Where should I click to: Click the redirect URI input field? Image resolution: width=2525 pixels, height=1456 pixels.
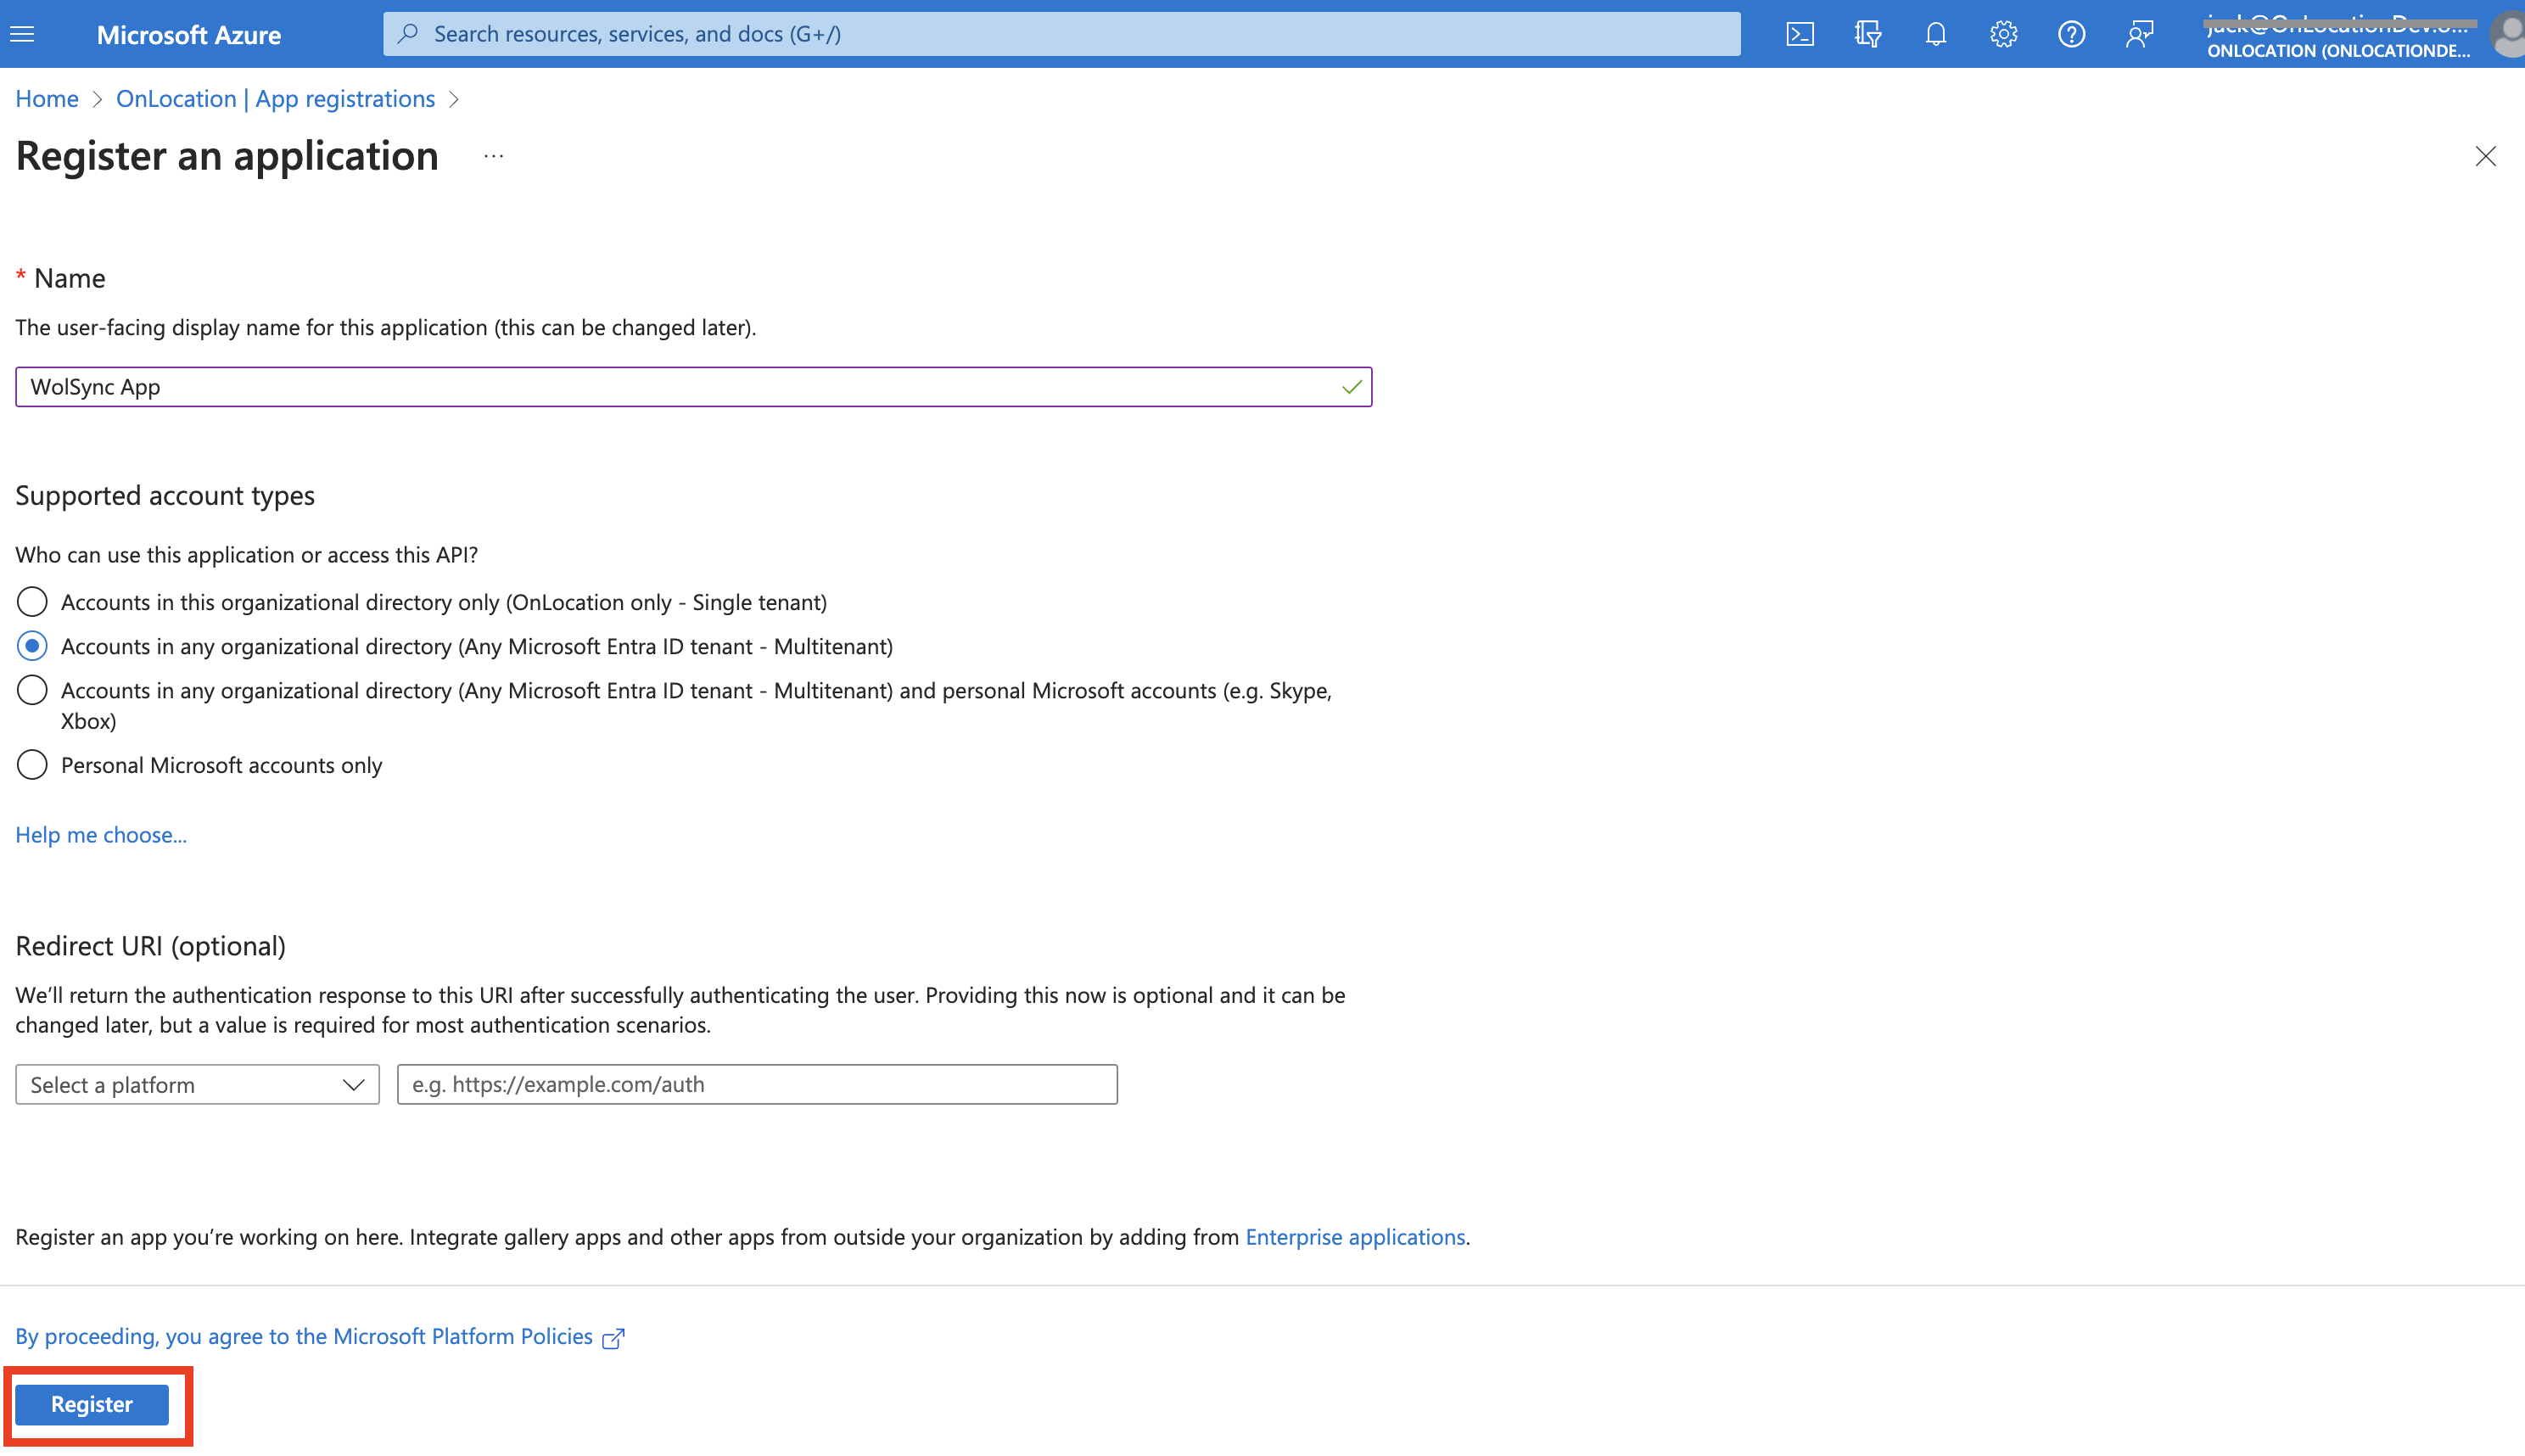point(757,1085)
